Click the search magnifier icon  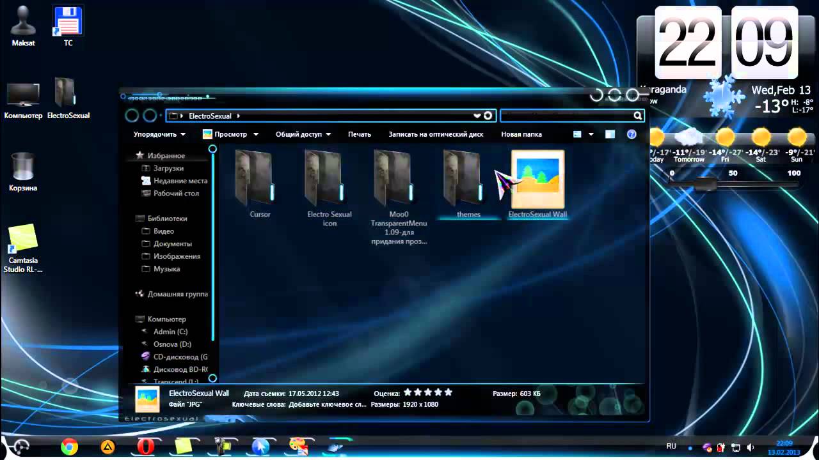tap(637, 116)
